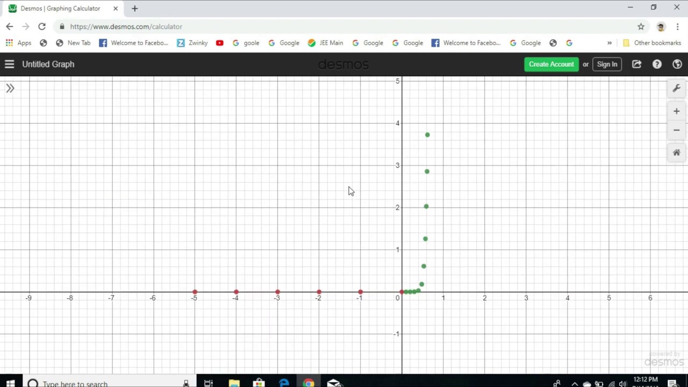
Task: Open a new browser tab
Action: (134, 9)
